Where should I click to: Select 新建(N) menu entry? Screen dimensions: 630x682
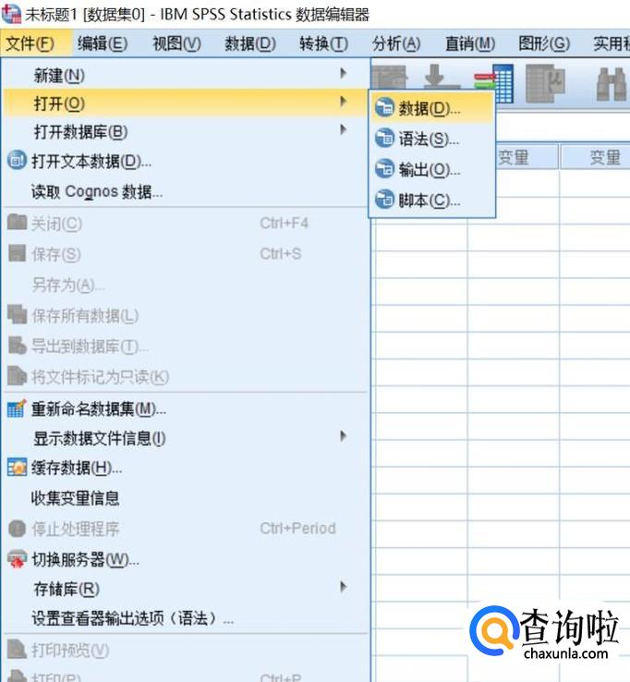click(x=186, y=75)
